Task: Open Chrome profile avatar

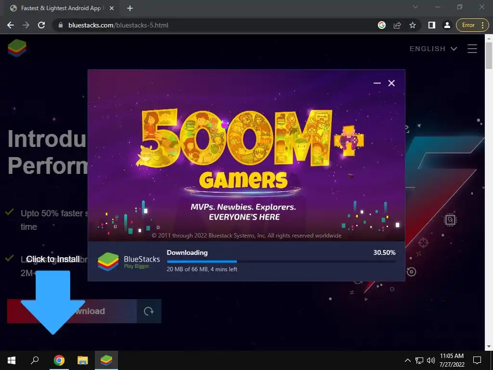Action: 447,25
